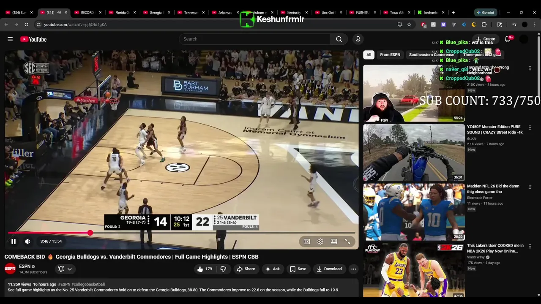Open the YouTube notifications bell
Screen dimensions: 541x304
(508, 39)
